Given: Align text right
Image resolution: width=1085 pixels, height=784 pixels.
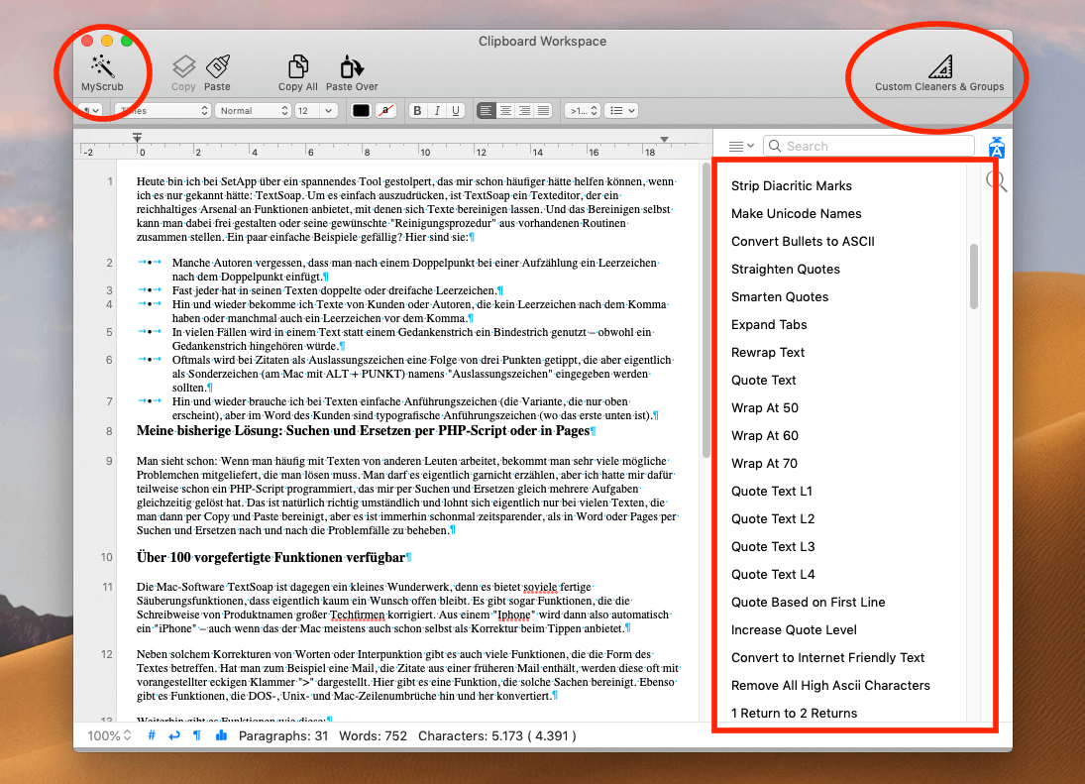Looking at the screenshot, I should 524,111.
